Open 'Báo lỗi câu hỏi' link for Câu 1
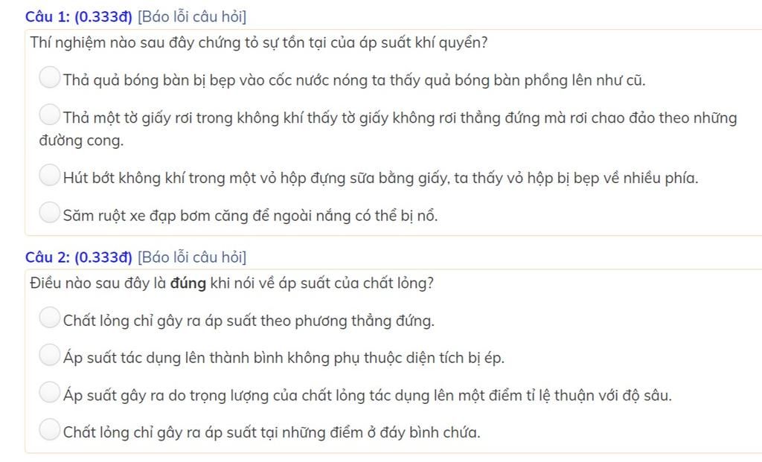The width and height of the screenshot is (762, 462). 192,16
